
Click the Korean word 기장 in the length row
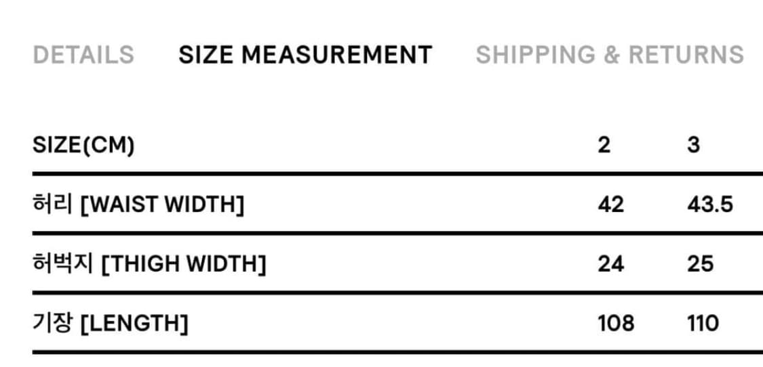tap(52, 323)
